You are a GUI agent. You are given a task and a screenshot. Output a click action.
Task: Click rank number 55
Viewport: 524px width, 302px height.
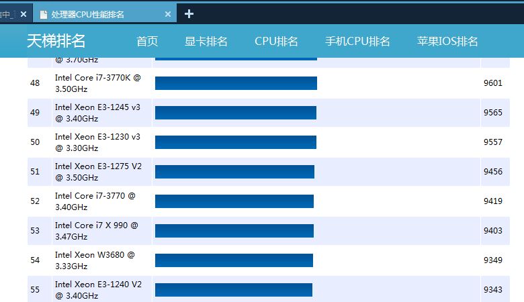click(35, 290)
